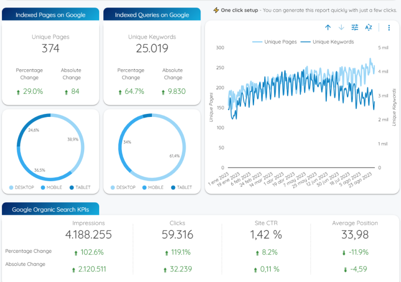Click the 1 ene 2023 axis label
This screenshot has height=282, width=401.
point(219,179)
